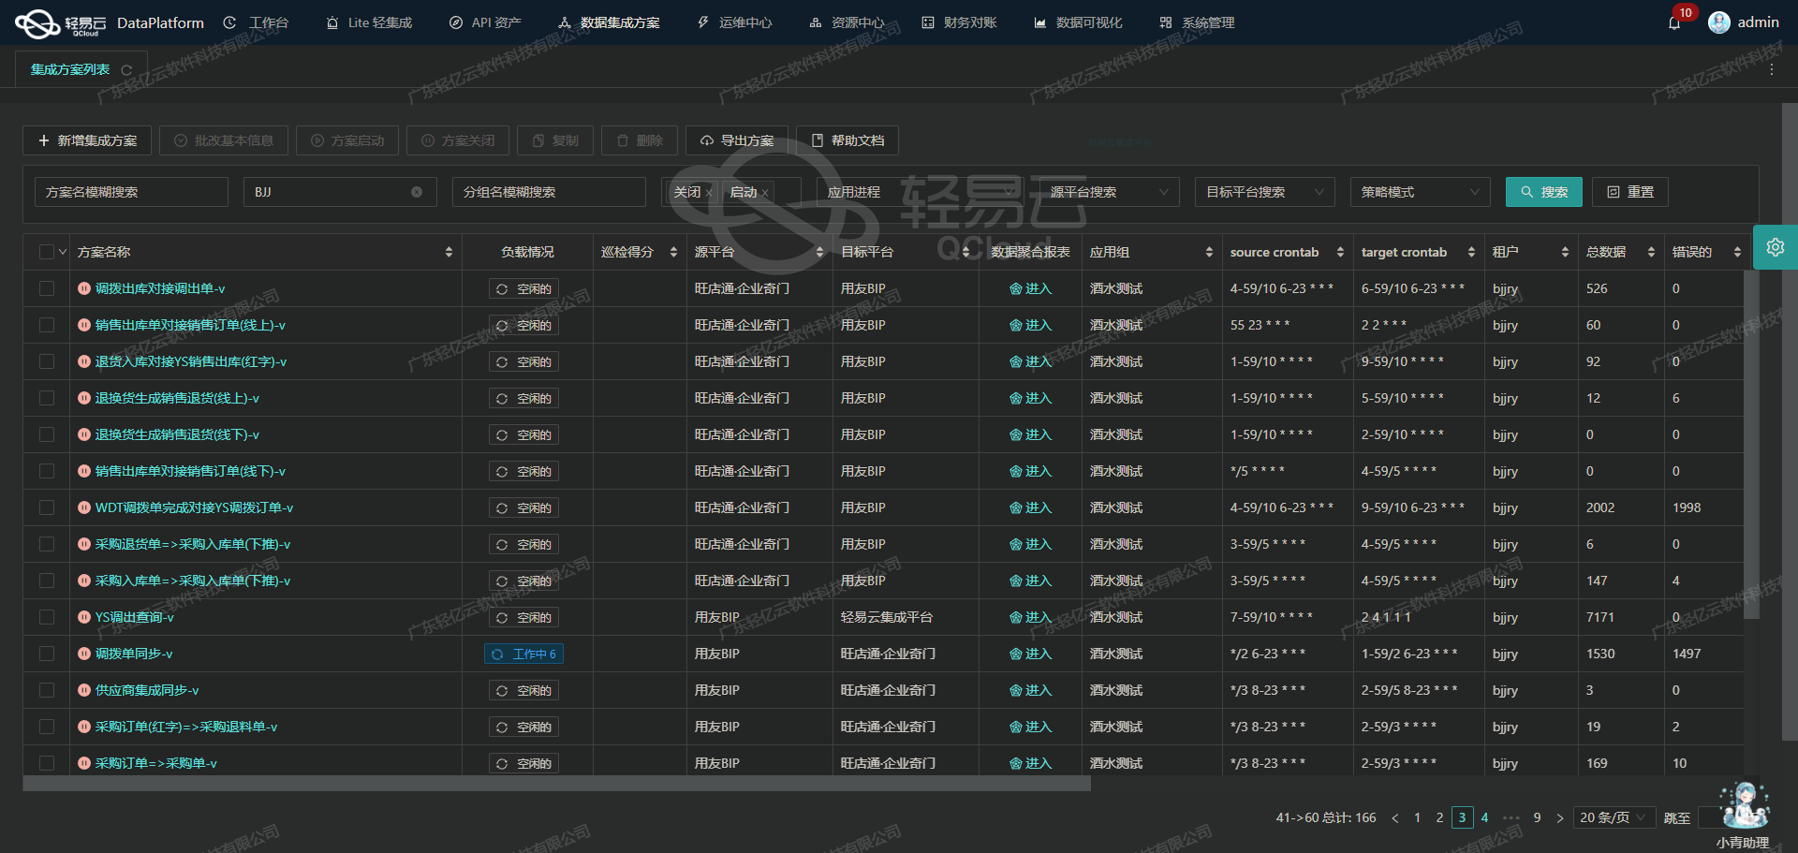Viewport: 1798px width, 853px height.
Task: Open the 系统管理 menu
Action: (1197, 22)
